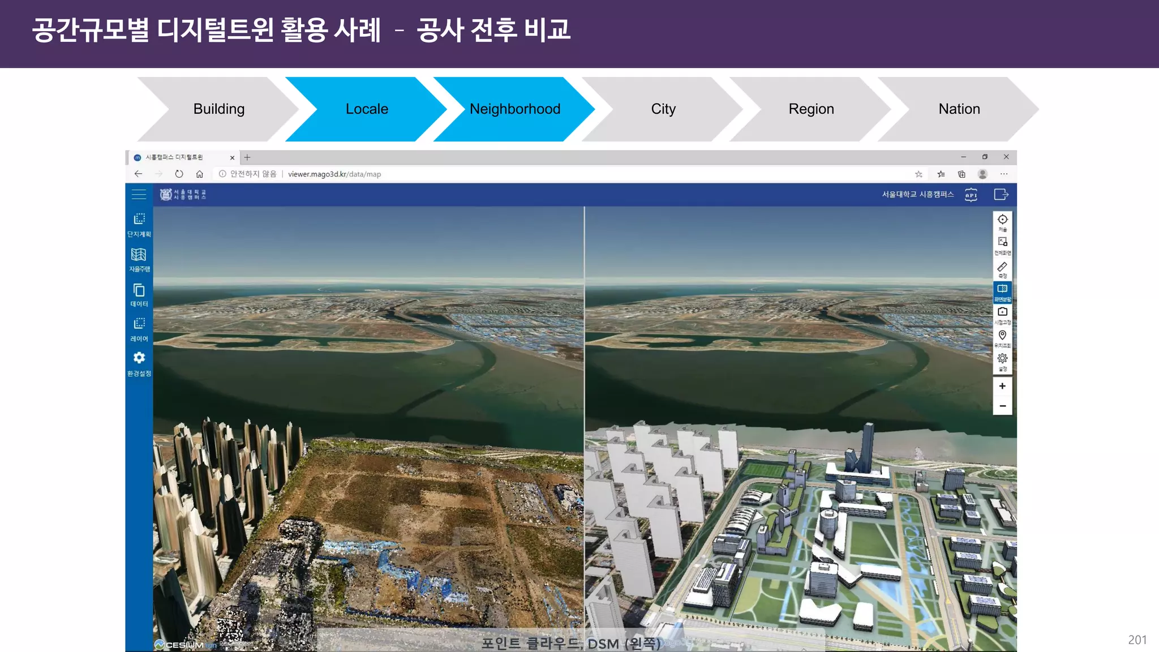This screenshot has width=1159, height=652.
Task: Open a new browser tab
Action: (x=247, y=157)
